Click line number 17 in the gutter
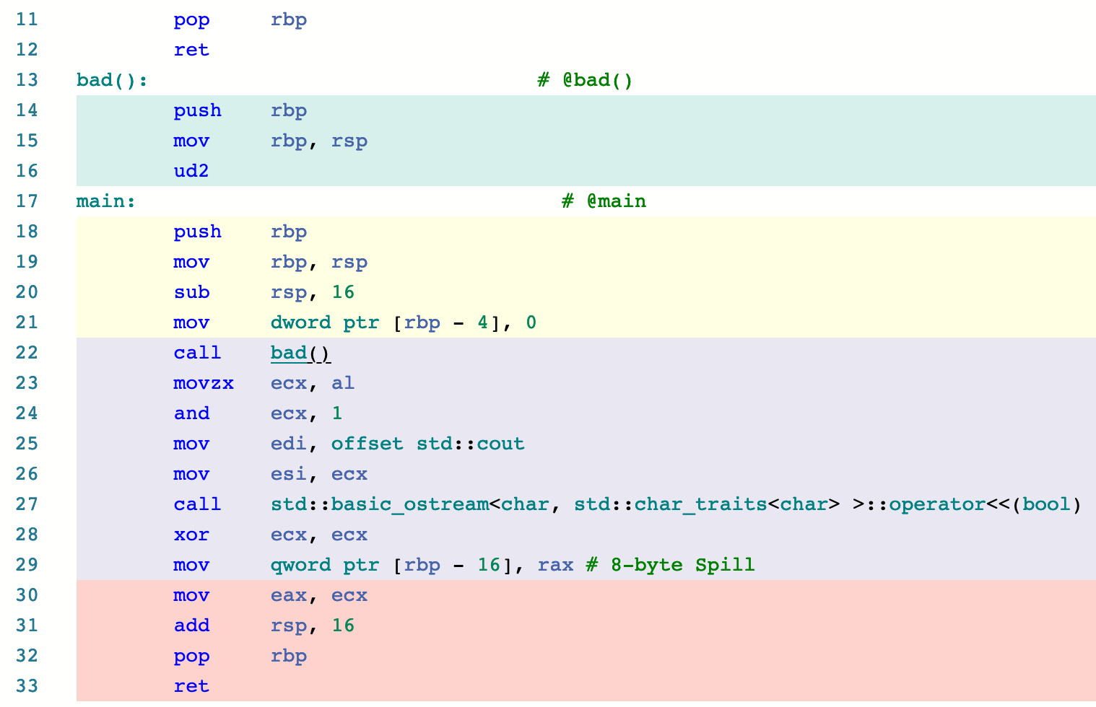Screen dimensions: 1096x707 pyautogui.click(x=27, y=201)
